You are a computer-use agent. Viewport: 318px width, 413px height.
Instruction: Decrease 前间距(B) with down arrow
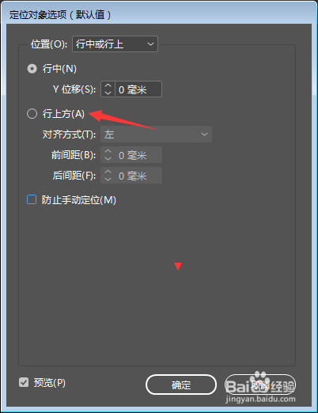[x=108, y=158]
